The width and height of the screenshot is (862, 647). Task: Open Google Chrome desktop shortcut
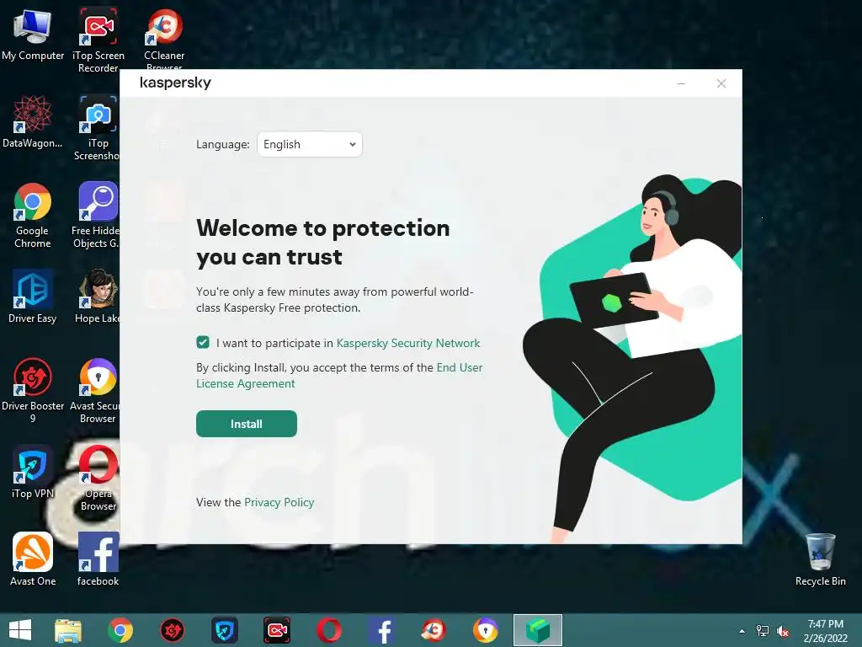[x=33, y=215]
